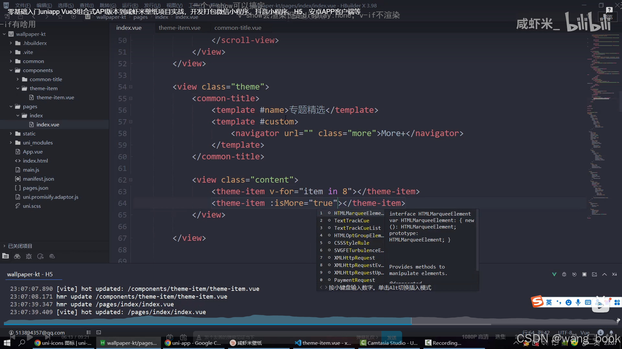Open the bug debug panel in sidebar
The height and width of the screenshot is (349, 622).
(29, 256)
